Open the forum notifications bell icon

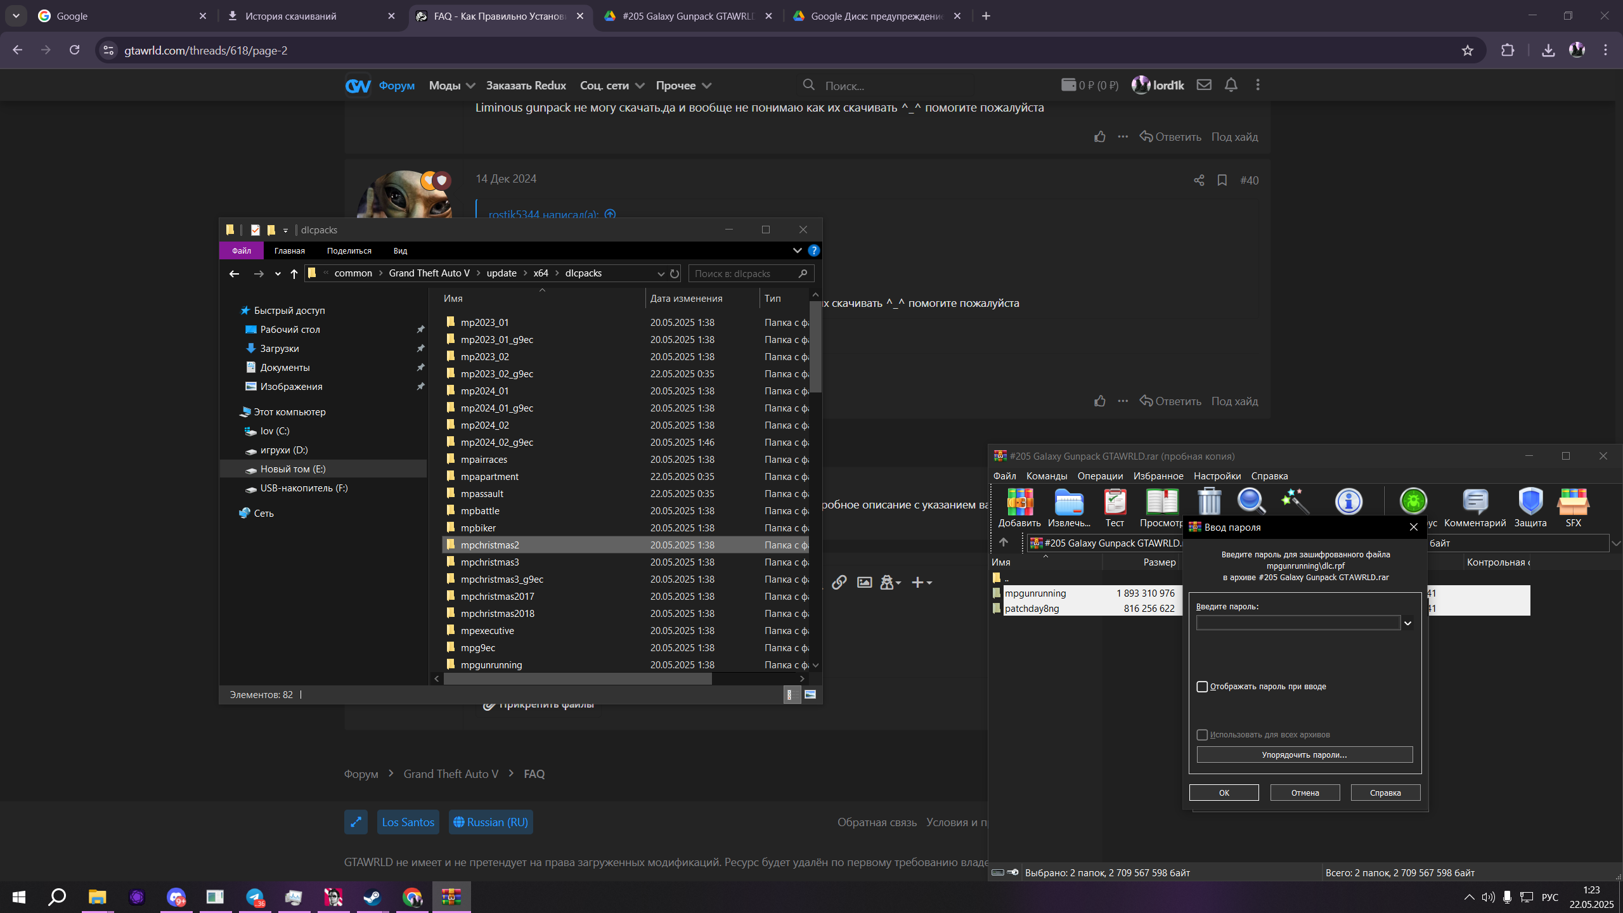1231,85
